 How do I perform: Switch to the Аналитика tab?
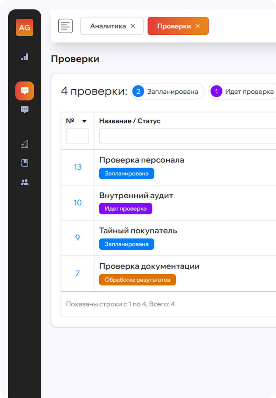click(108, 26)
